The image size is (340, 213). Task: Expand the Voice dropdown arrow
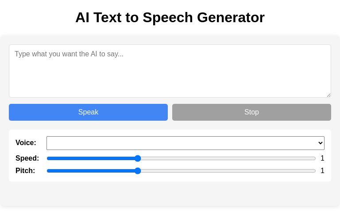coord(321,143)
